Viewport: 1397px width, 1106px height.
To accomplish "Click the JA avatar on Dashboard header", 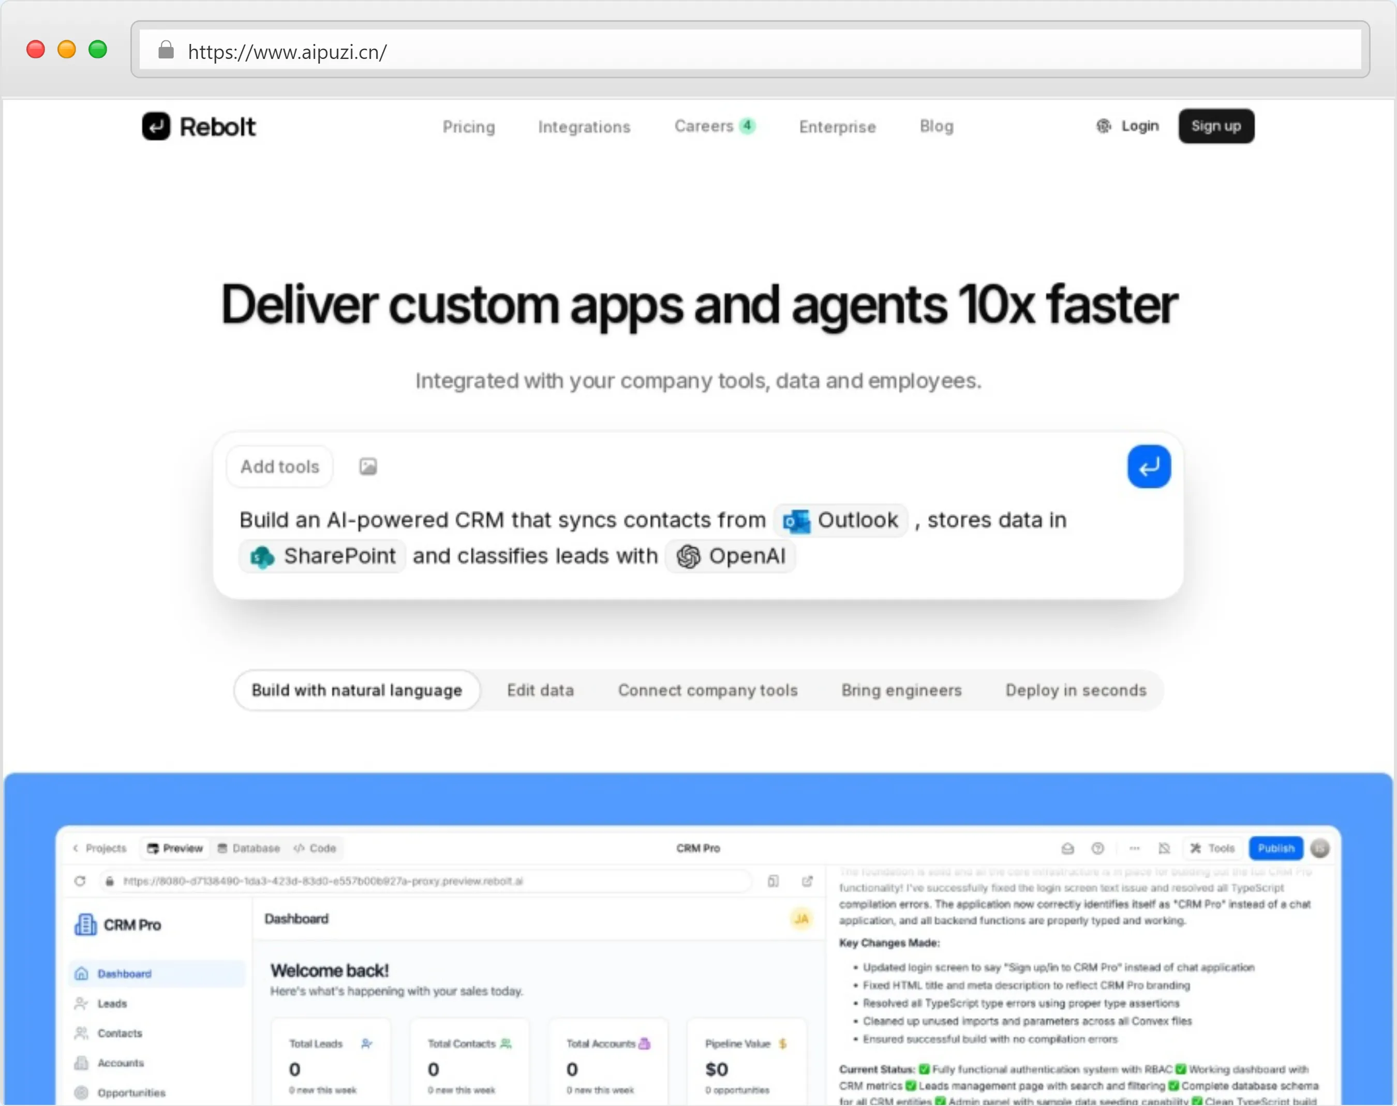I will [x=801, y=919].
